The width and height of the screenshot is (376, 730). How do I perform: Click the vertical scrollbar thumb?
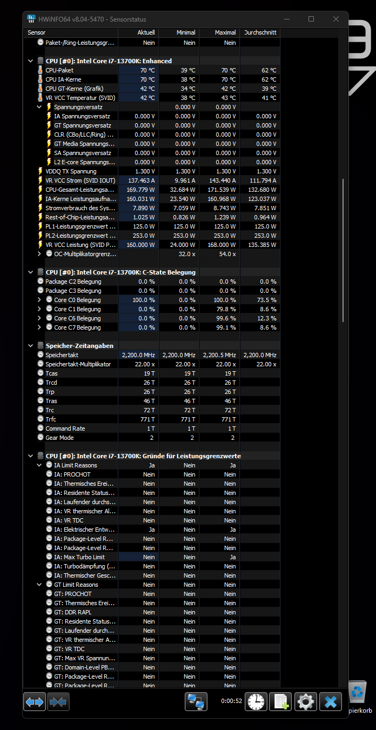pyautogui.click(x=344, y=250)
